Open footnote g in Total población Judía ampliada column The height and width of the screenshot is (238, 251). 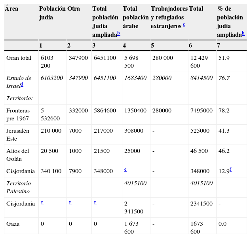[x=95, y=202]
